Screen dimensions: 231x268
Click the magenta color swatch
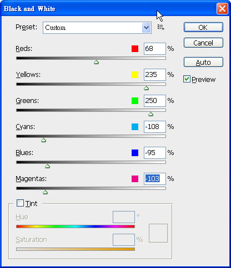tap(135, 179)
